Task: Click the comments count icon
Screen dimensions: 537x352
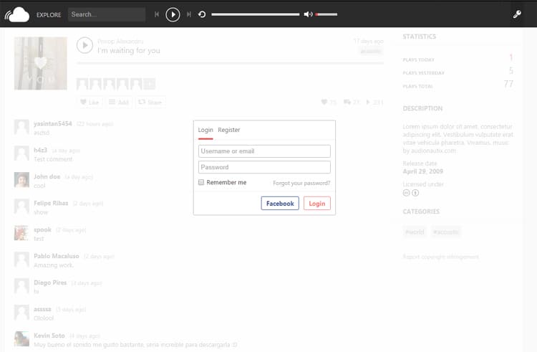Action: tap(347, 102)
